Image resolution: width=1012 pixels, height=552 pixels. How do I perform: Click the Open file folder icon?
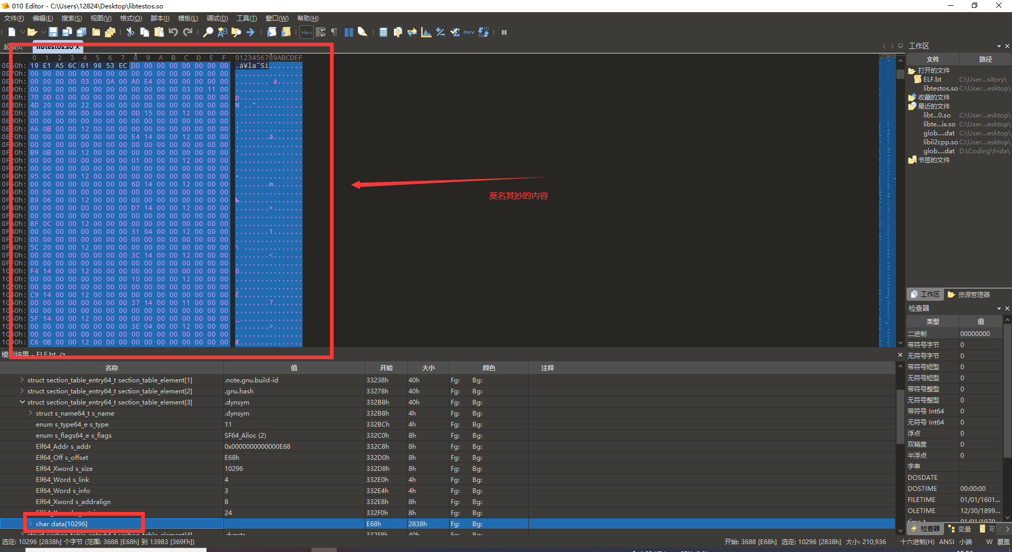pyautogui.click(x=32, y=32)
